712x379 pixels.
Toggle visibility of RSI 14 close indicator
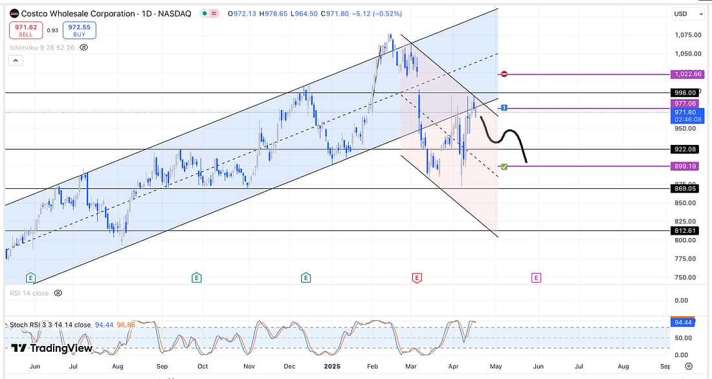coord(58,293)
